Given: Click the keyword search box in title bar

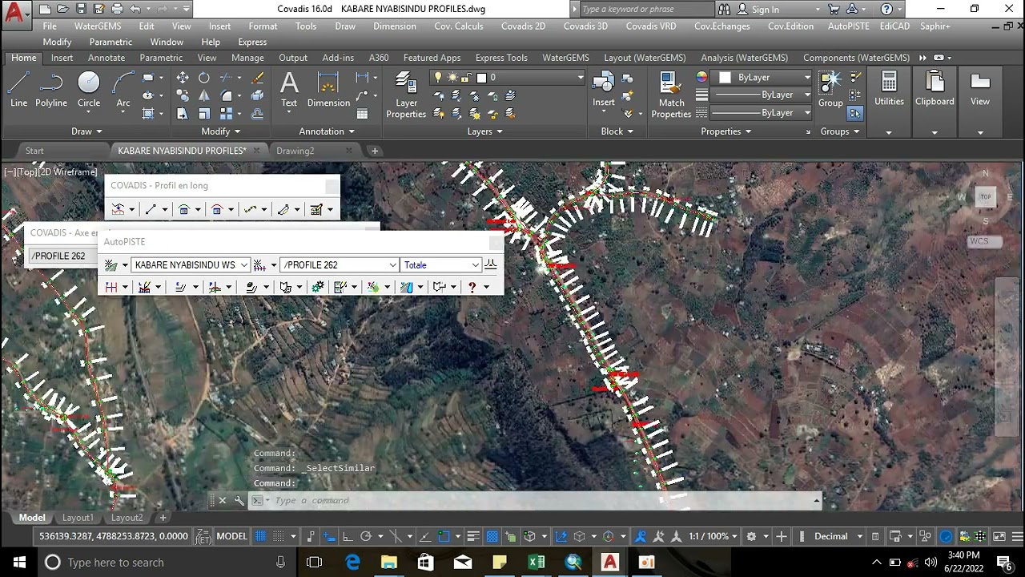Looking at the screenshot, I should [x=645, y=10].
